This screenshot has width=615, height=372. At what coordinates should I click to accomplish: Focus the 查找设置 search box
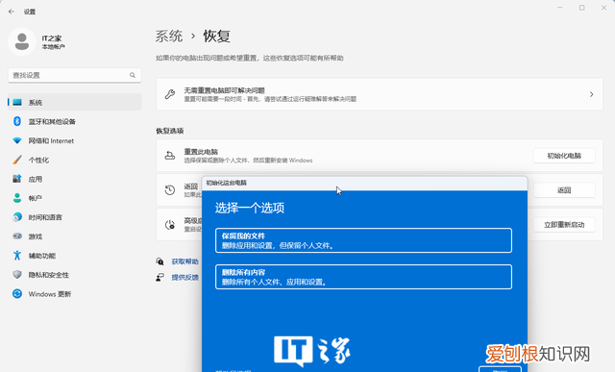(x=75, y=75)
